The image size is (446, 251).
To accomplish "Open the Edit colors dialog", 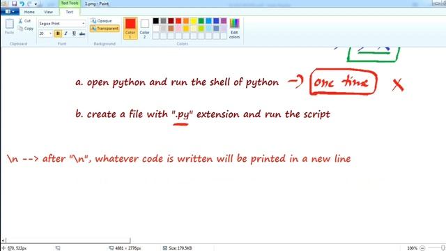I will click(x=234, y=28).
